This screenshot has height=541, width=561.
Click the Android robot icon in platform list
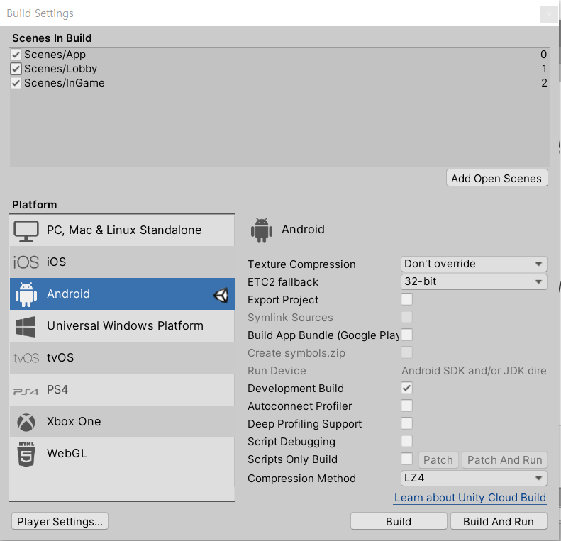click(x=26, y=294)
